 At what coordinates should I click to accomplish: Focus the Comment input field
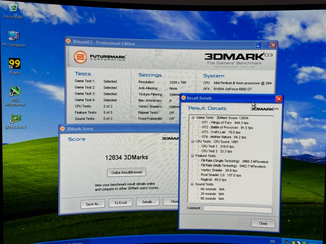(238, 209)
